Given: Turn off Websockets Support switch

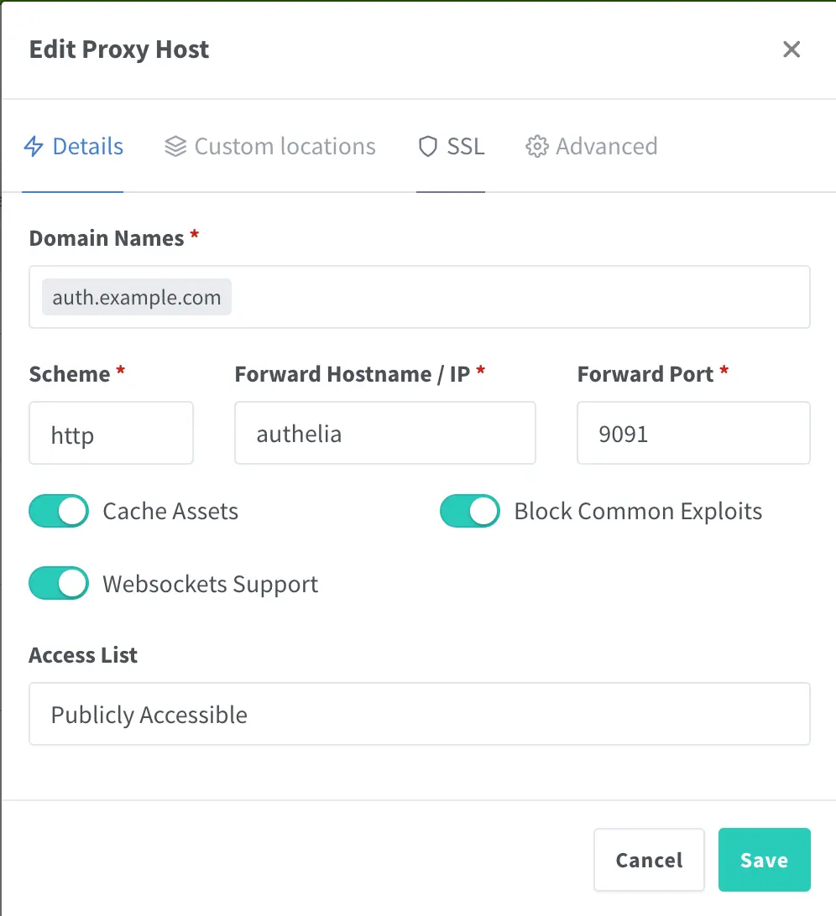Looking at the screenshot, I should click(x=59, y=584).
